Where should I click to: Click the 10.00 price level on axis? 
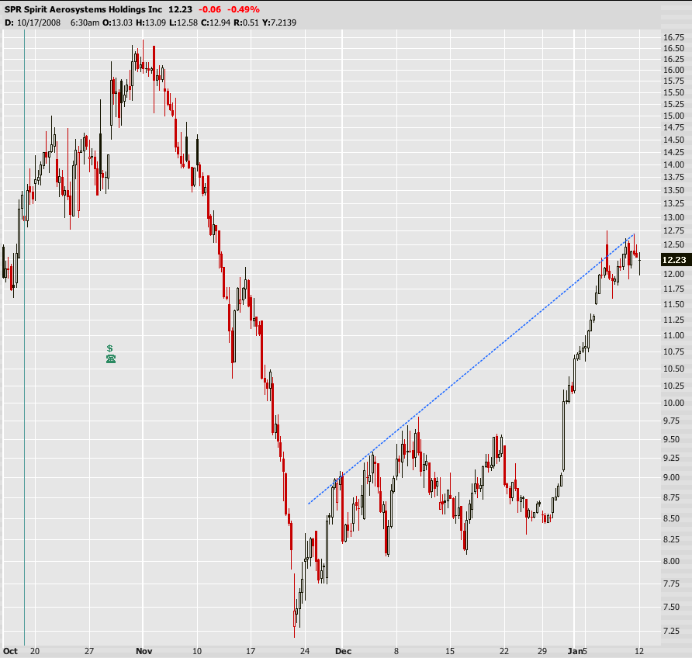pos(673,403)
